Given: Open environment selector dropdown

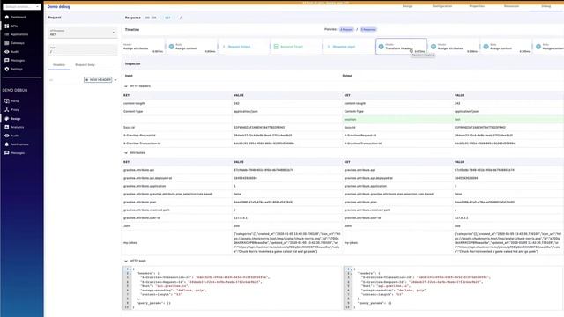Looking at the screenshot, I should point(22,6).
